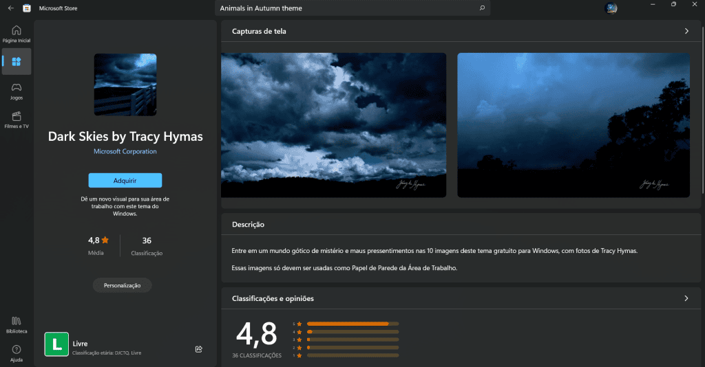
Task: Open Ajuda help icon
Action: tap(17, 353)
